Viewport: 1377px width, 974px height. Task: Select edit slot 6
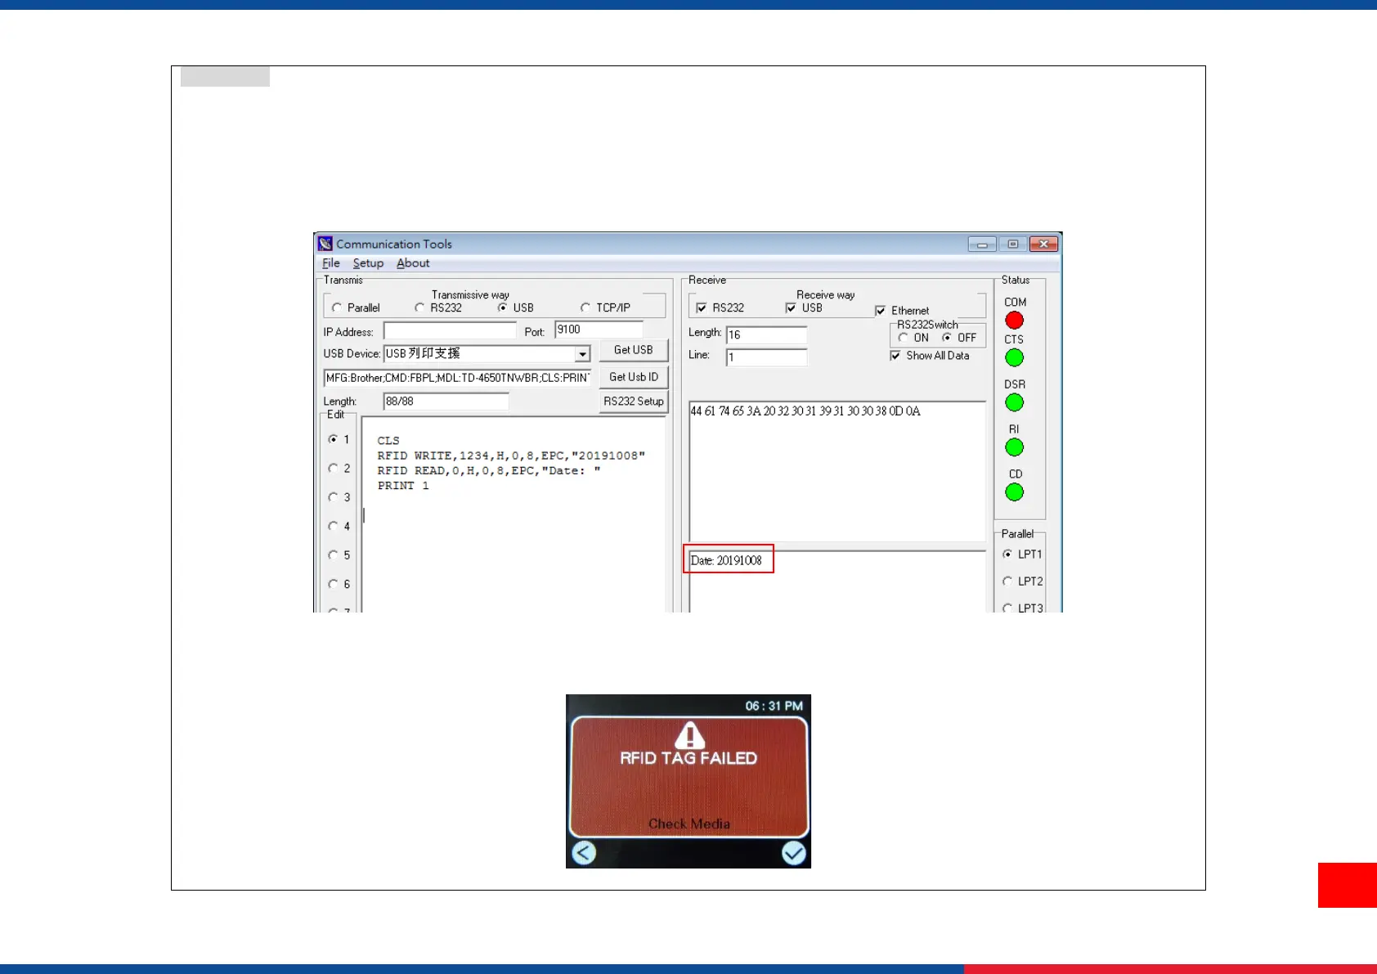(x=333, y=584)
